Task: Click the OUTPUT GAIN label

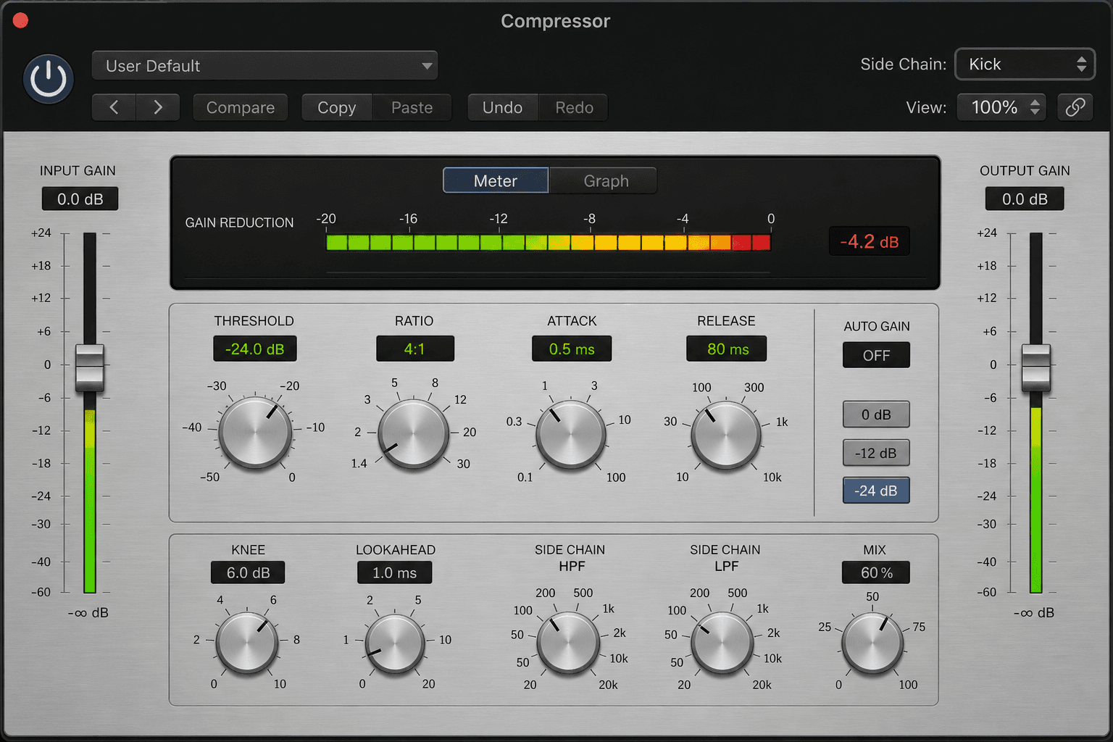Action: point(1025,170)
